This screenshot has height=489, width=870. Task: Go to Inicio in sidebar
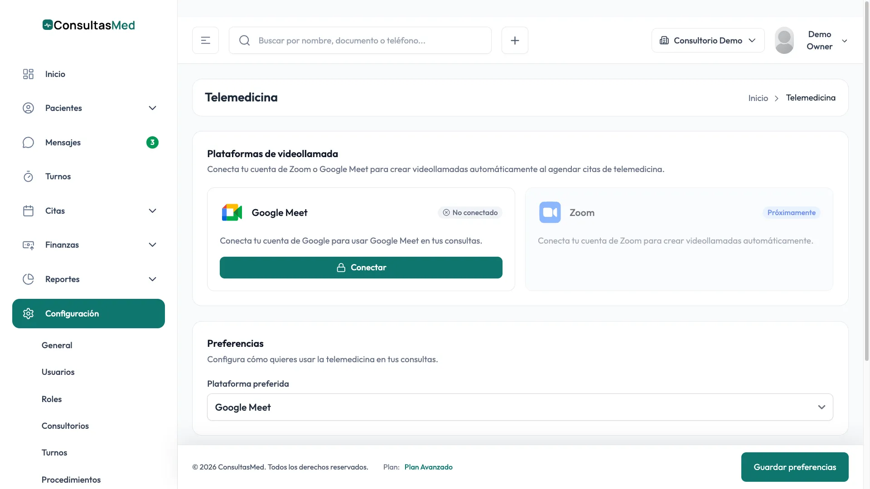click(x=88, y=74)
